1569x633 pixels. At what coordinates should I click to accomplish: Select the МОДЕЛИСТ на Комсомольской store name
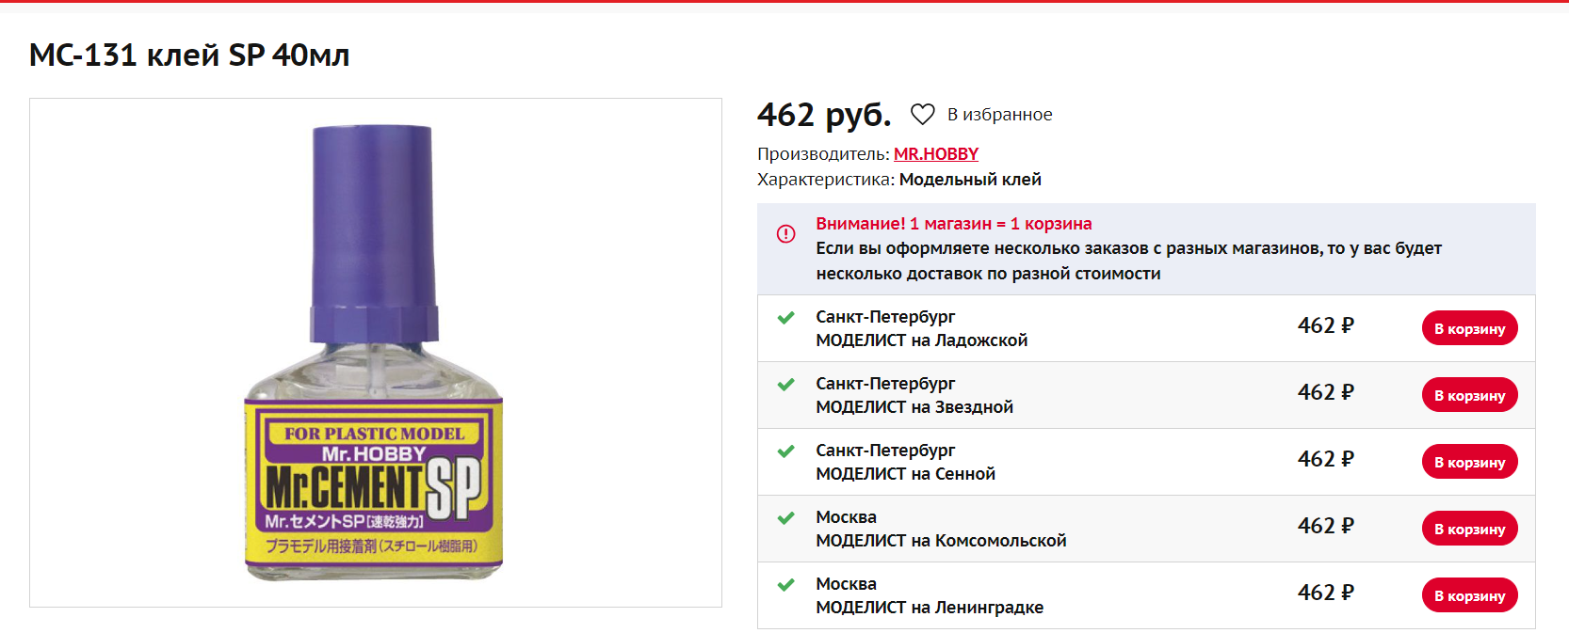(x=941, y=541)
